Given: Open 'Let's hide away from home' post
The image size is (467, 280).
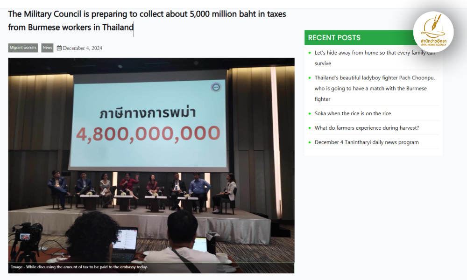Looking at the screenshot, I should 375,58.
